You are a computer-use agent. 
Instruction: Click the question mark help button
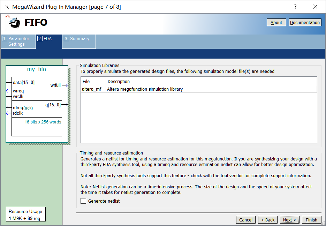295,7
